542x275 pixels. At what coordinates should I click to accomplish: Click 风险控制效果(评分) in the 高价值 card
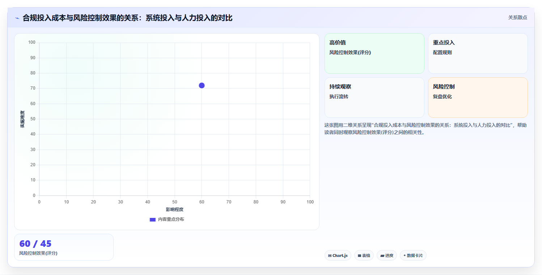(x=350, y=52)
